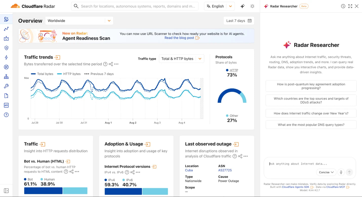Open the round globe icon in the sidebar
The width and height of the screenshot is (362, 197).
6,67
